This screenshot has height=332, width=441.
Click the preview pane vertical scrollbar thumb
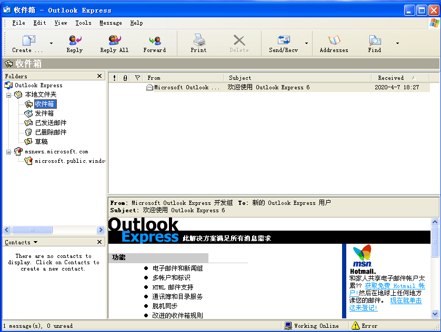pos(435,242)
